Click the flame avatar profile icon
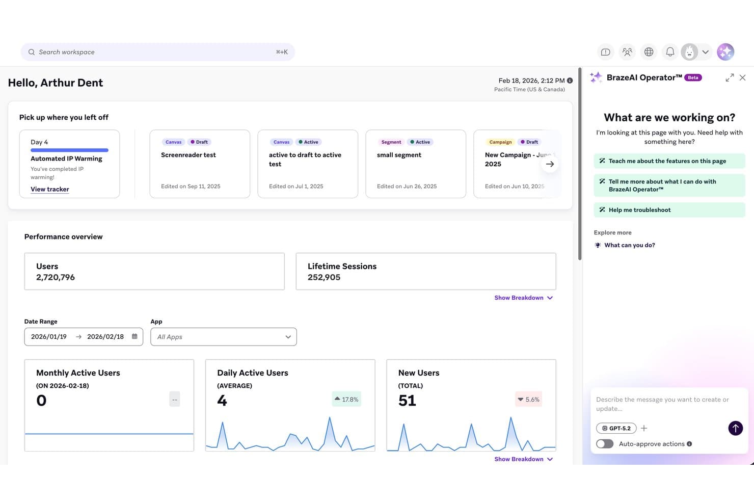The image size is (754, 503). (690, 52)
